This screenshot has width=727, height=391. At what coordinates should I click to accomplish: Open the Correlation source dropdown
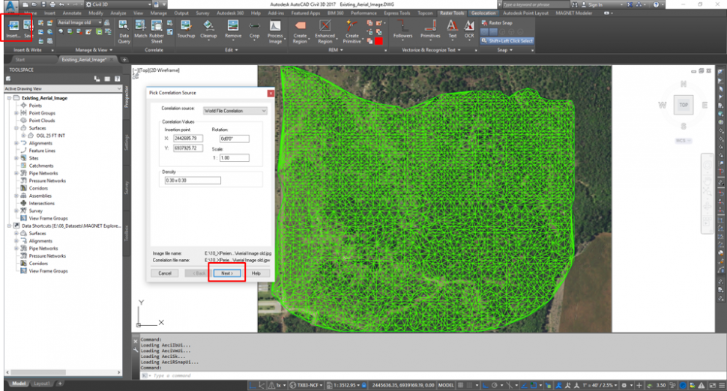235,111
